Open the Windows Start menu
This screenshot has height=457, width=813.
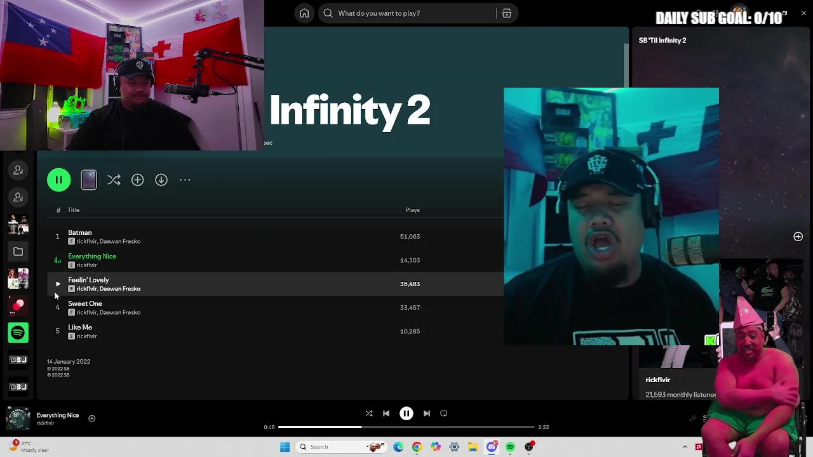[x=285, y=447]
